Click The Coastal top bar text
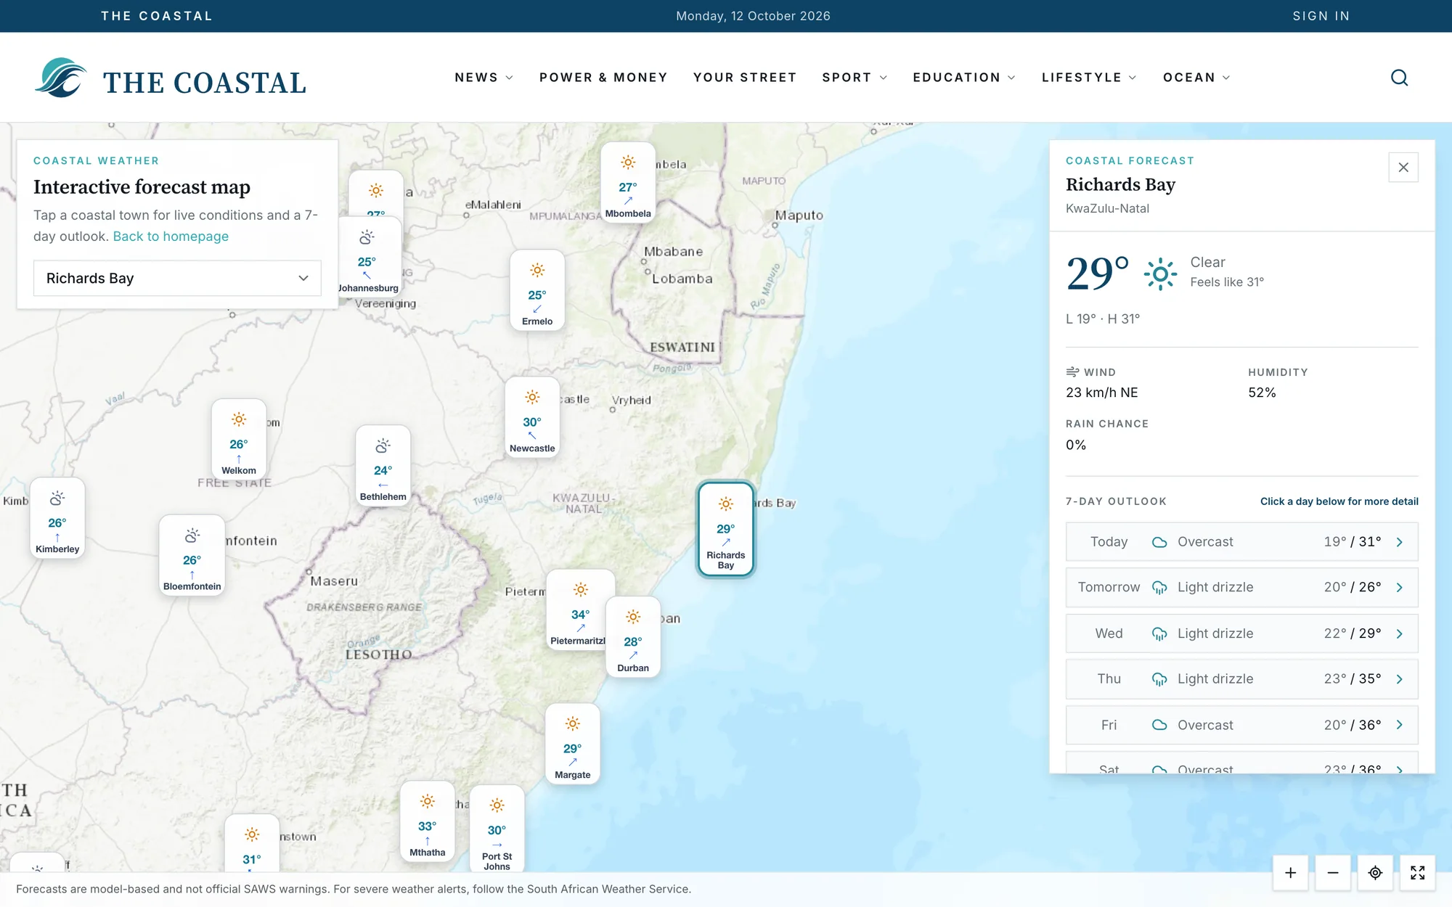 point(157,16)
